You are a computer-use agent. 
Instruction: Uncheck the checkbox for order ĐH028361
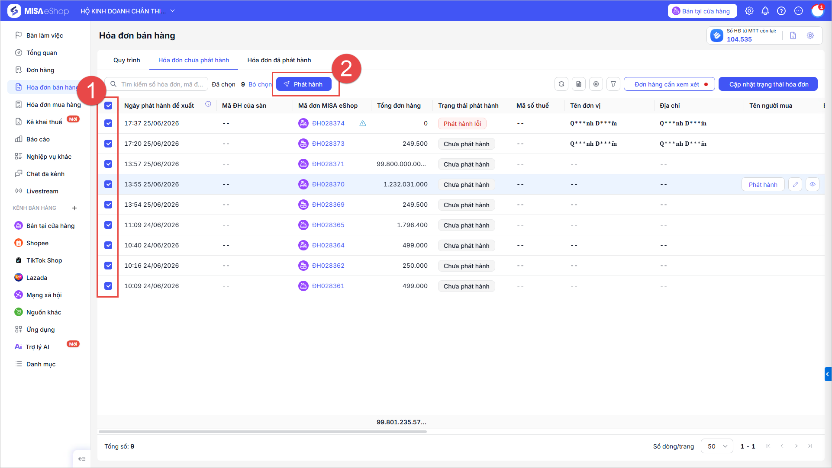[x=108, y=286]
